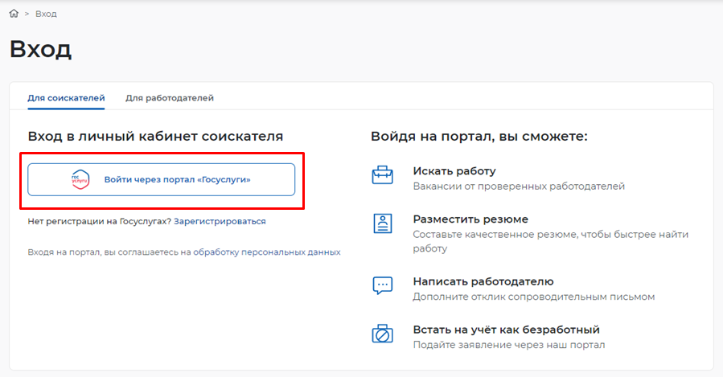Open 'обработку персональных данных' link
The height and width of the screenshot is (377, 723).
(x=267, y=252)
